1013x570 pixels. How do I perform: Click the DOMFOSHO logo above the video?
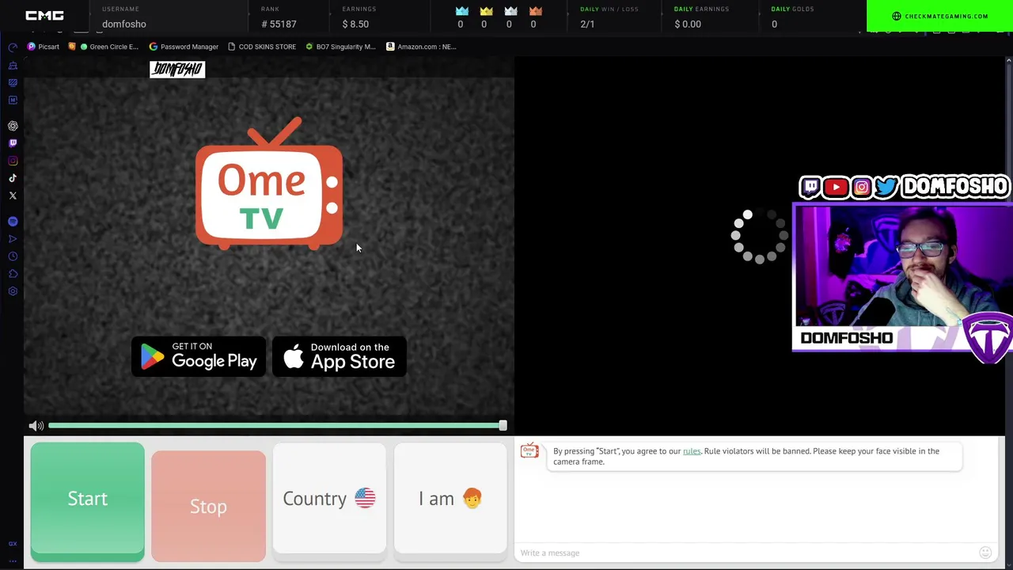click(x=177, y=70)
